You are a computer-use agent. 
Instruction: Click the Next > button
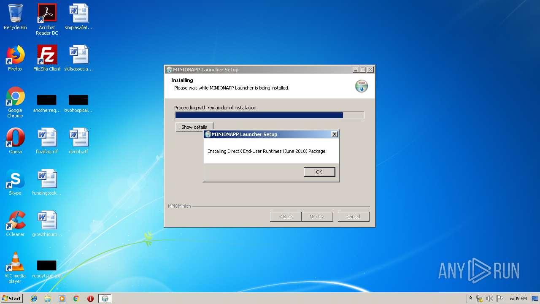click(x=317, y=217)
